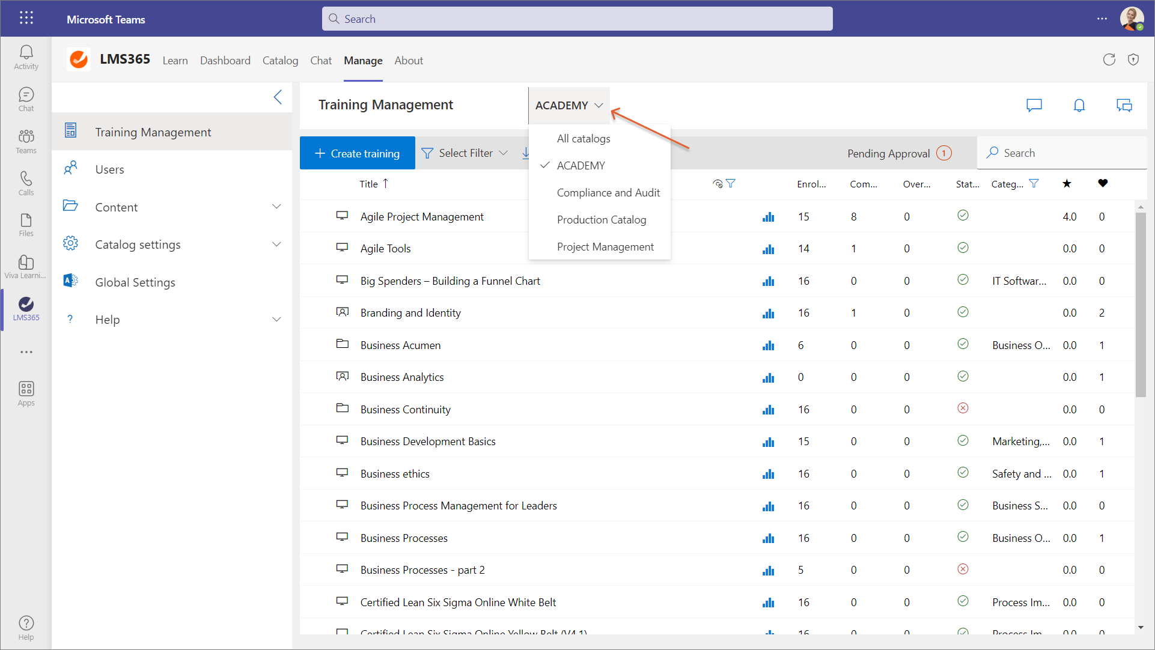Click the Teams top Search box
The width and height of the screenshot is (1155, 650).
click(x=577, y=19)
